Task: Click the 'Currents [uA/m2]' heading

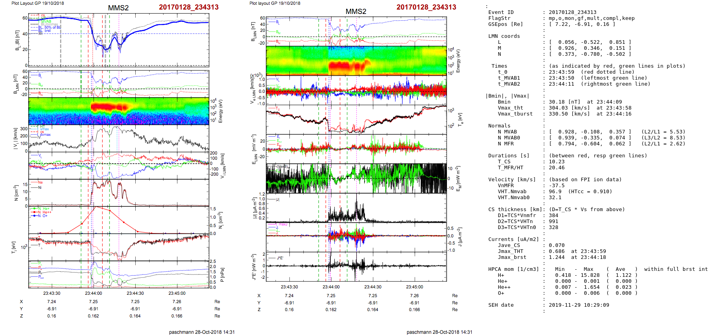Action: (x=513, y=239)
